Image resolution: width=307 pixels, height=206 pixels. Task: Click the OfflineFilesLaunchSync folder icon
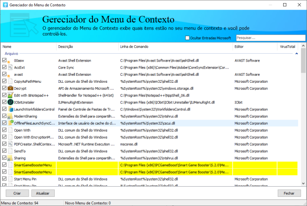pyautogui.click(x=11, y=123)
